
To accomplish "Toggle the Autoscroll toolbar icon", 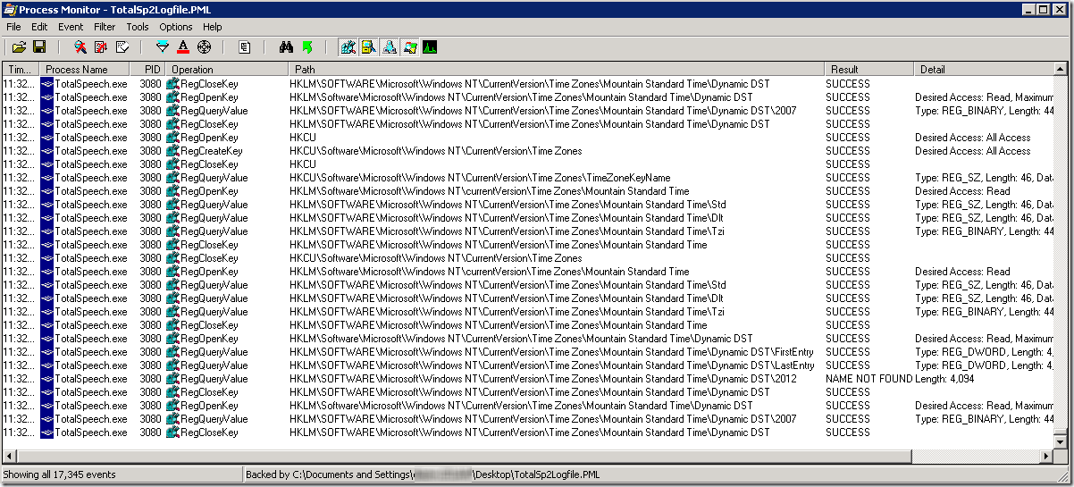I will [x=101, y=46].
